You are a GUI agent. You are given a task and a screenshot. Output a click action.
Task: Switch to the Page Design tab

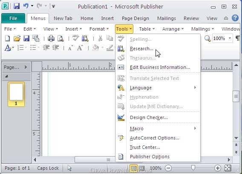tap(135, 18)
